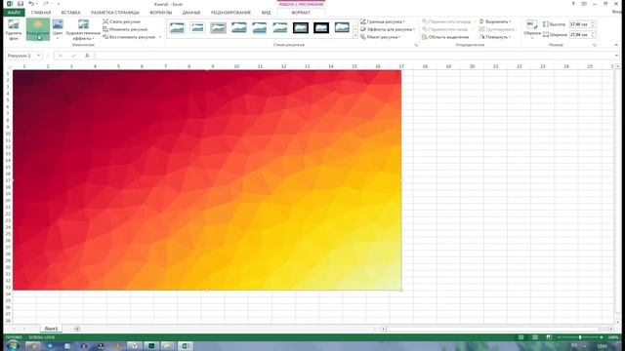Click Change Picture (Изменить рисунок)

125,29
